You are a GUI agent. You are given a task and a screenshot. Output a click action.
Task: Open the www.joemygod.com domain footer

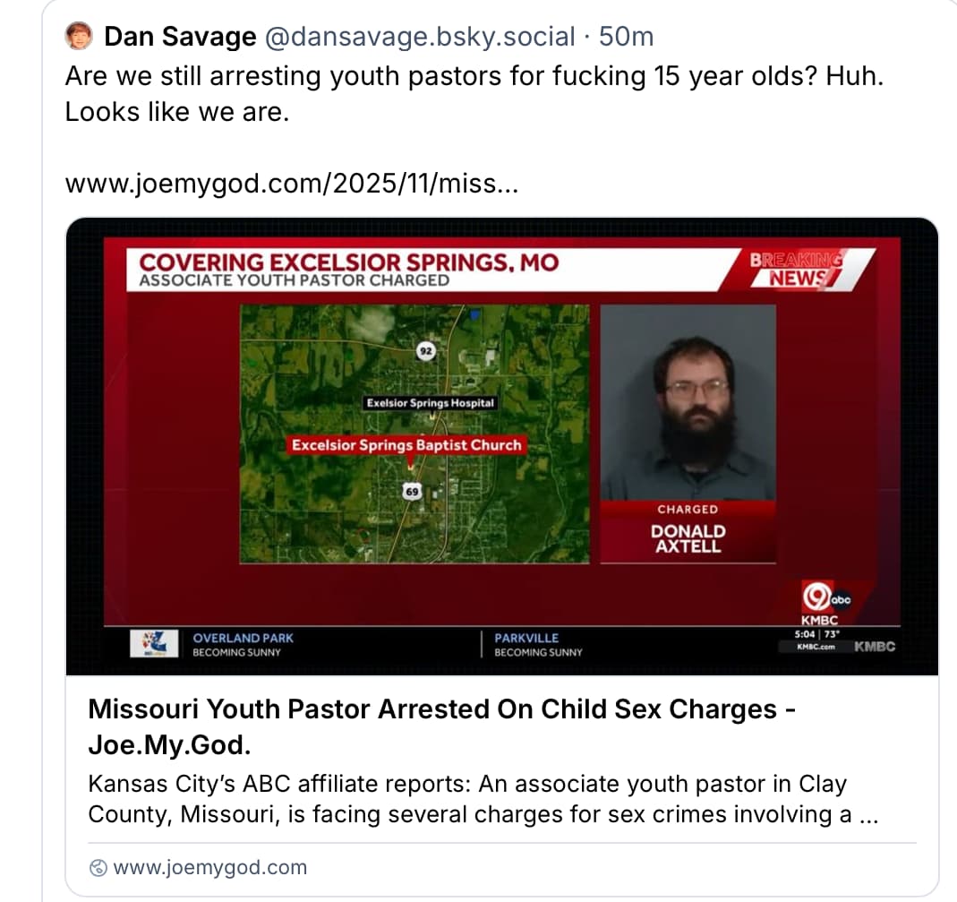coord(210,867)
